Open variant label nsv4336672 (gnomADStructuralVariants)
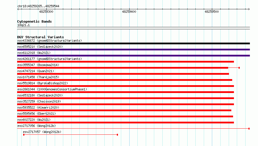This screenshot has height=146, width=258. pos(50,41)
